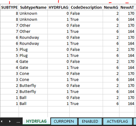
Task: Select the SubtypeName header cell
Action: point(33,7)
